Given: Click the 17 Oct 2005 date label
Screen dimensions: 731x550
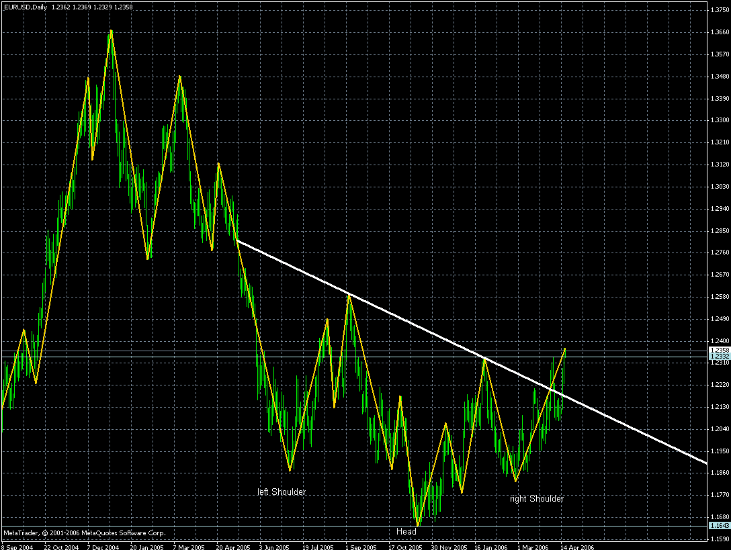Looking at the screenshot, I should click(405, 547).
